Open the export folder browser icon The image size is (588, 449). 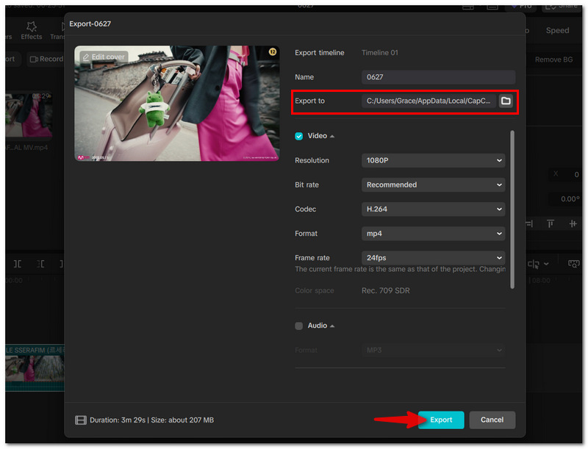(x=506, y=101)
